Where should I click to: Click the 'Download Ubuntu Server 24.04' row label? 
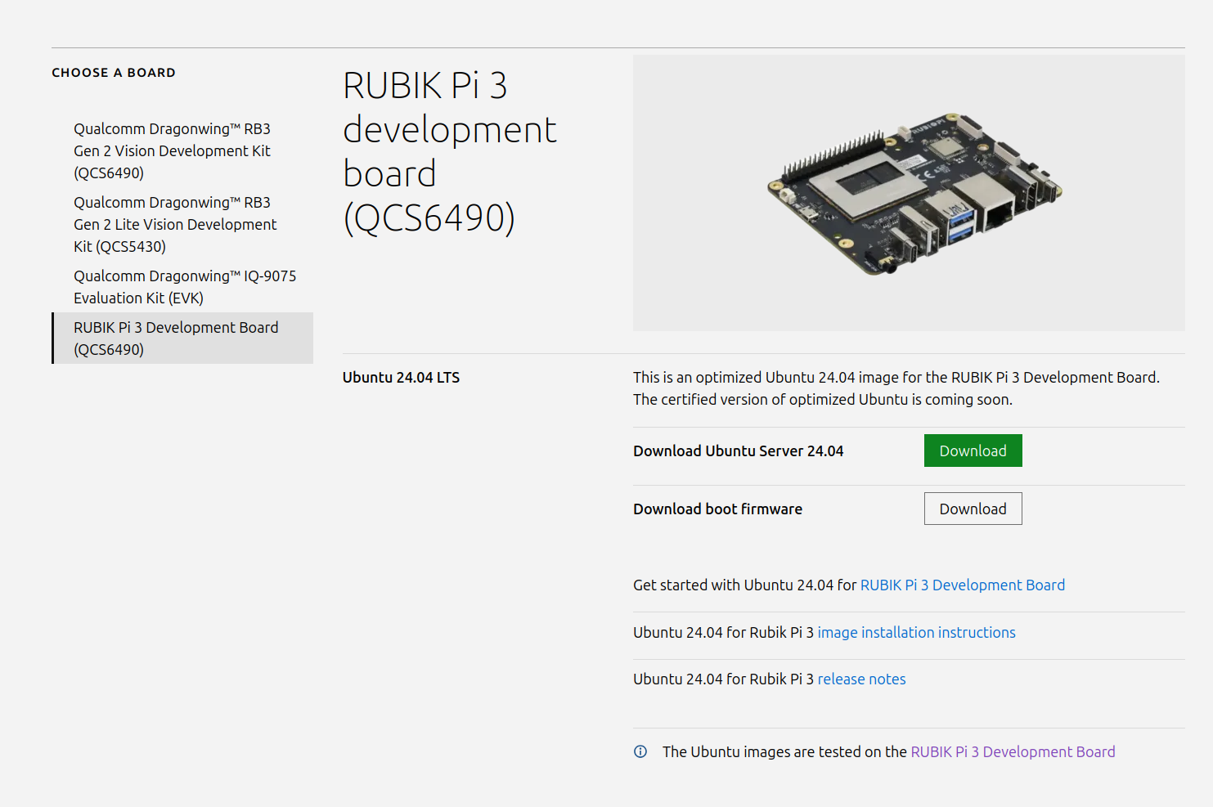coord(738,451)
